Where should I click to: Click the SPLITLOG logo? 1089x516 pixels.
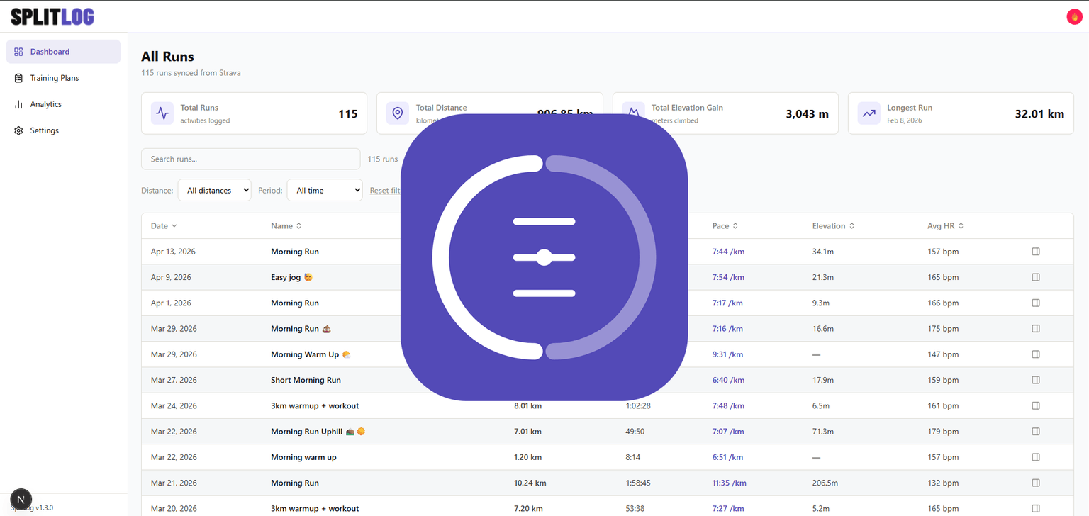pos(52,16)
